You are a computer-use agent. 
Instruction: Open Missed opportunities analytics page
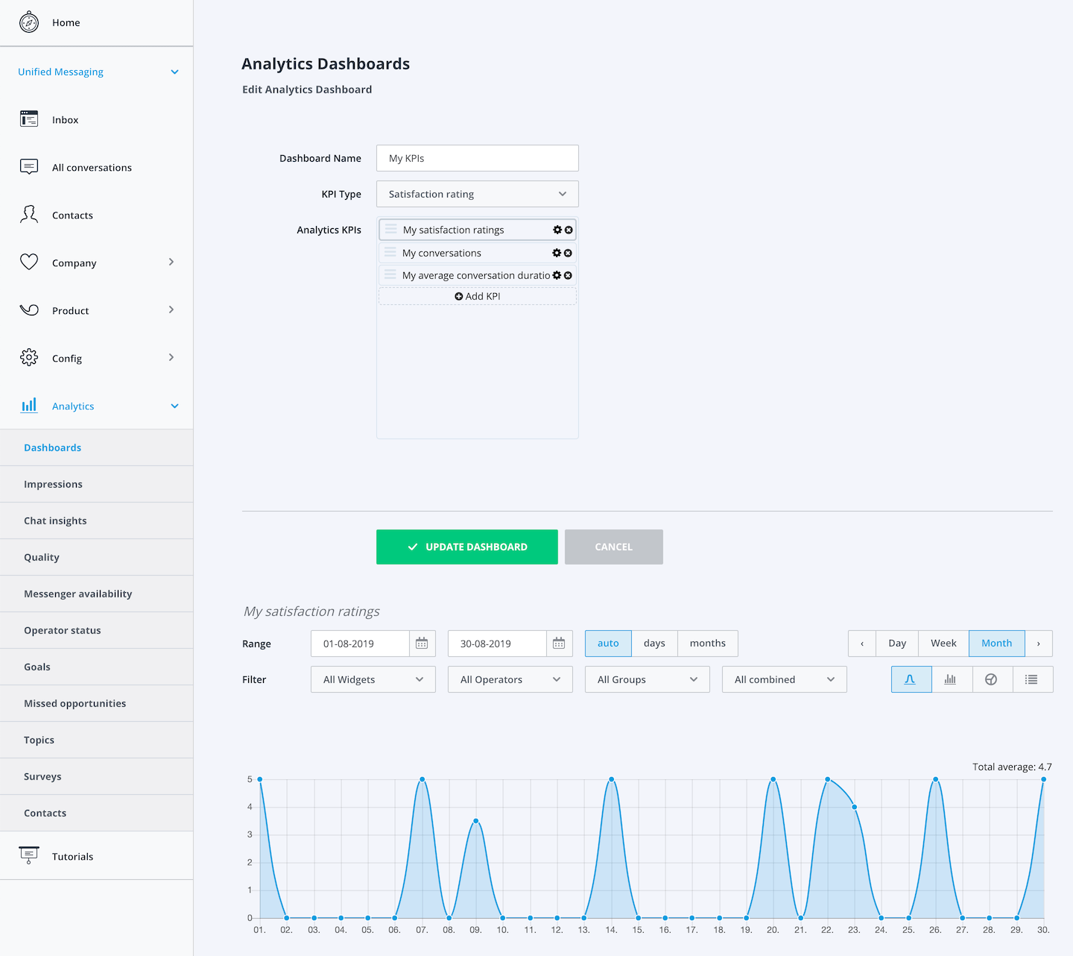[97, 703]
